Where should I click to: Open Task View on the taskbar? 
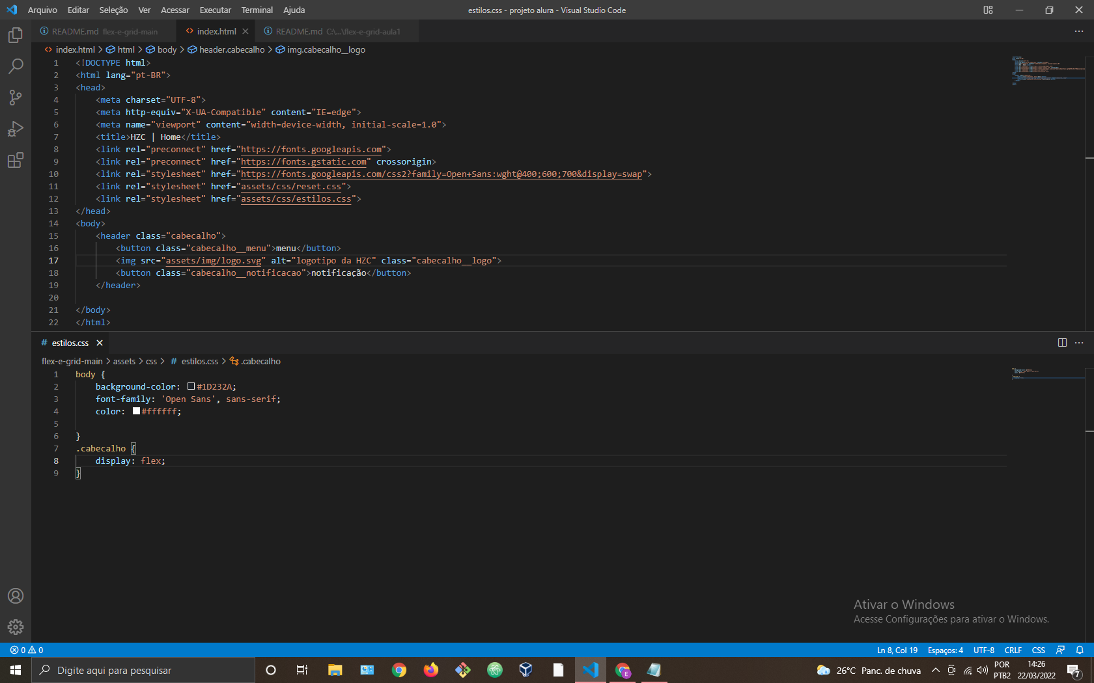pyautogui.click(x=302, y=670)
